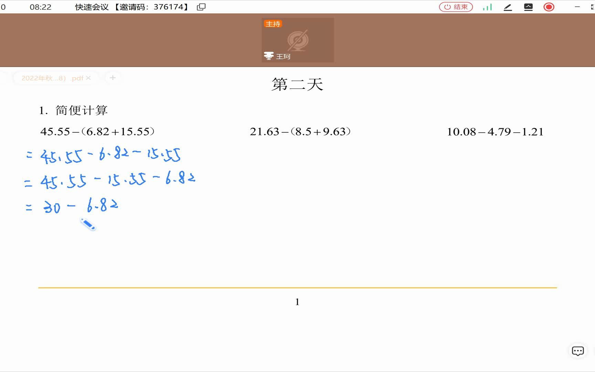Minimize the meeting window
Screen dimensions: 595x372
577,7
